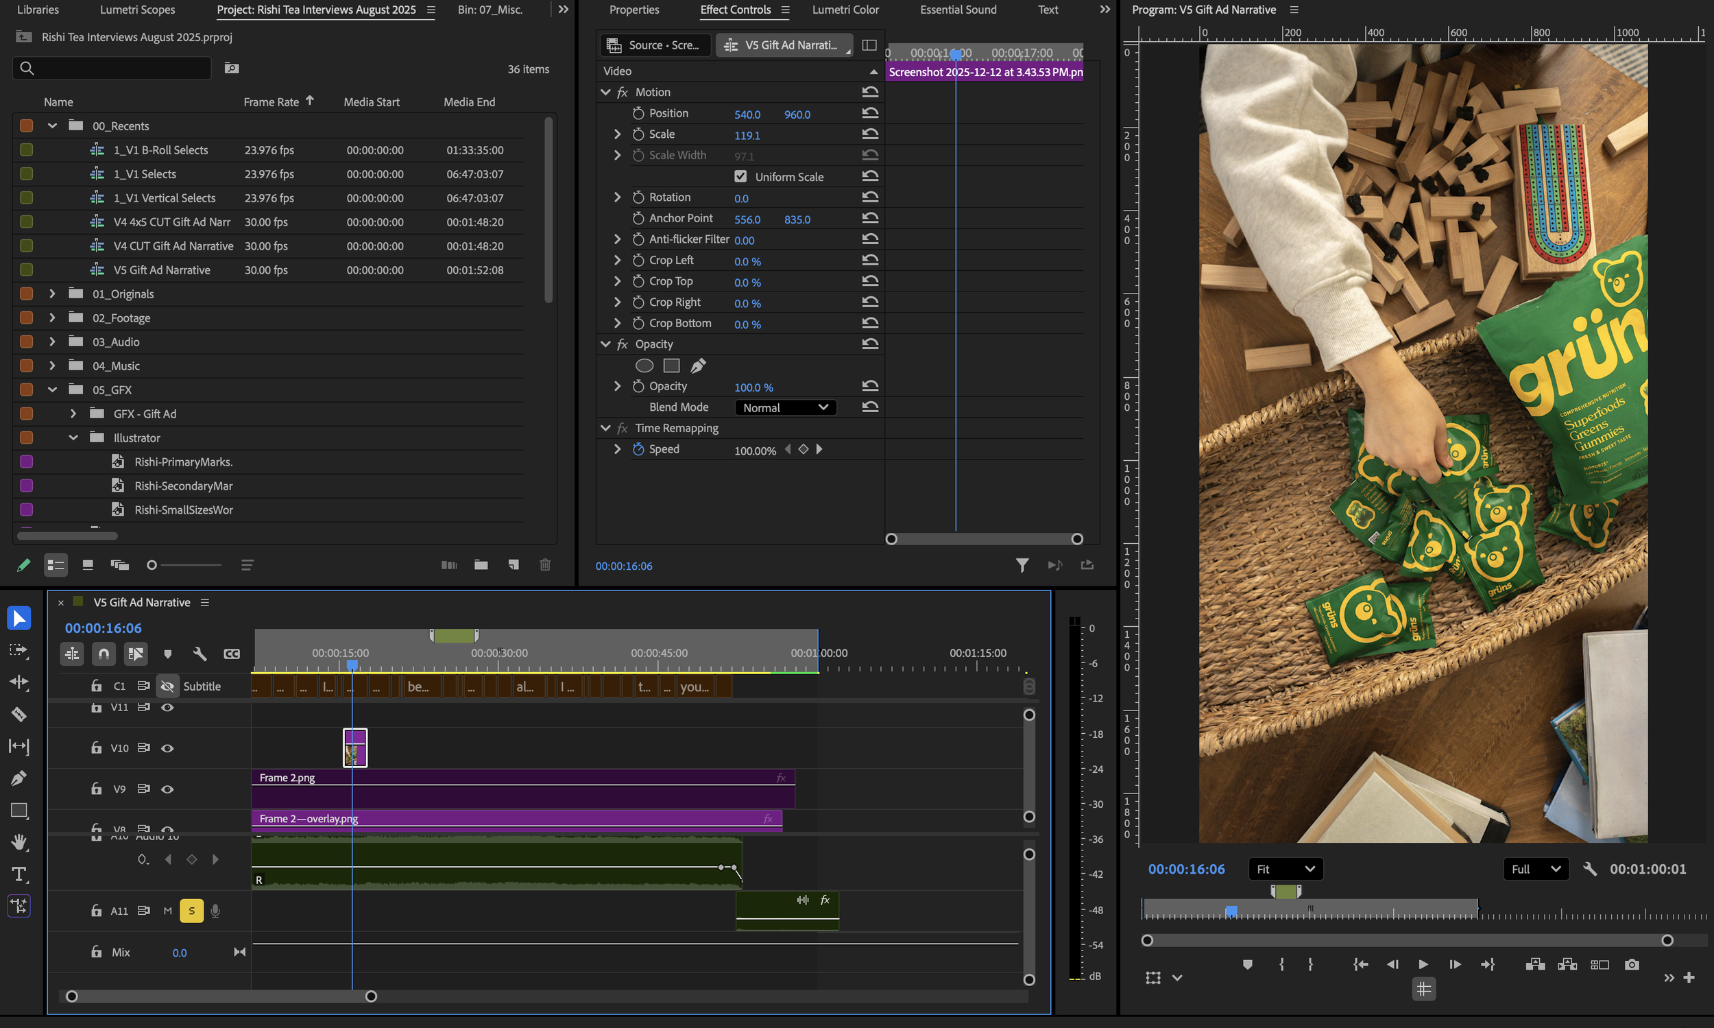The height and width of the screenshot is (1028, 1714).
Task: Click the project panel search field
Action: (x=118, y=68)
